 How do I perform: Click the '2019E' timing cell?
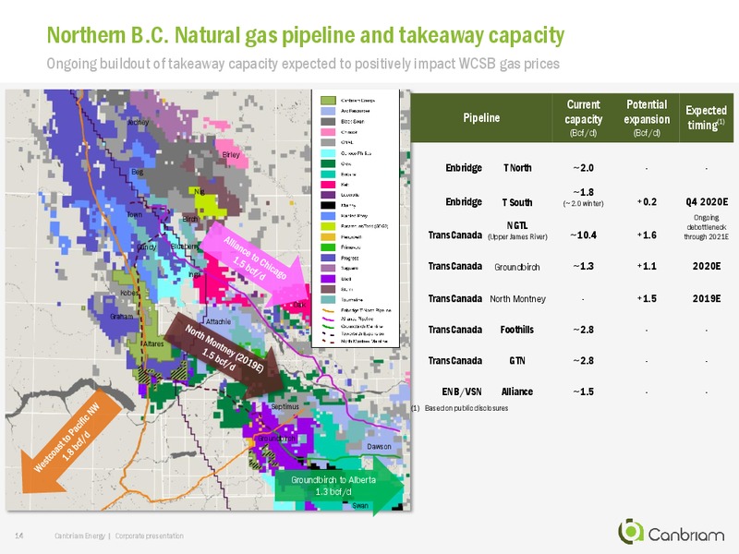tap(707, 298)
